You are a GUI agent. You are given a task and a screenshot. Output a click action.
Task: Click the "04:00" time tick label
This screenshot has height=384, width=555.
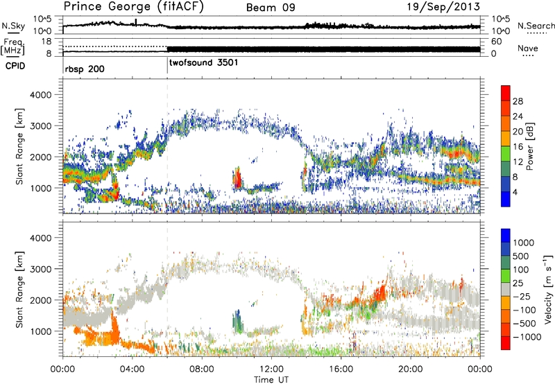pyautogui.click(x=133, y=369)
